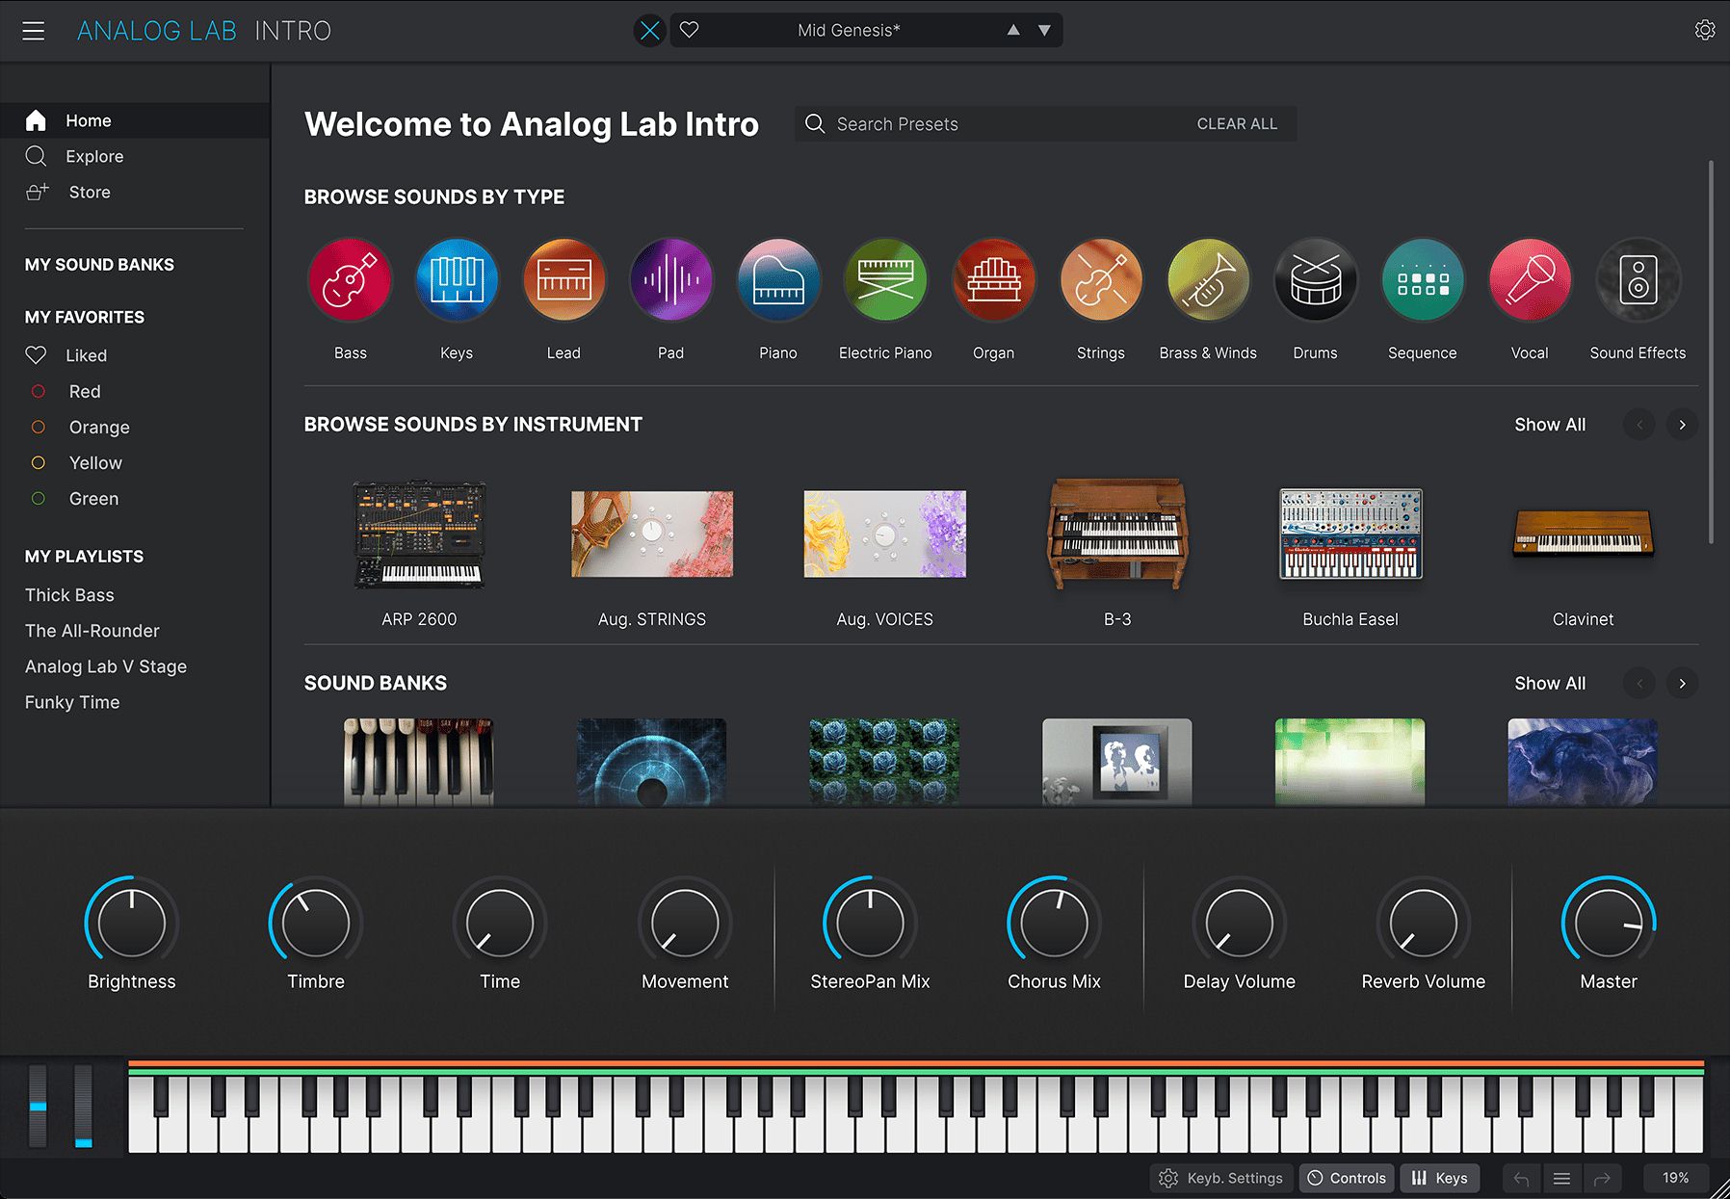Viewport: 1730px width, 1199px height.
Task: Go to next sound banks page arrow
Action: tap(1682, 683)
